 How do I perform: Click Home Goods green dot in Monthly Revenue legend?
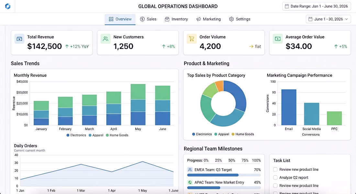click(107, 135)
